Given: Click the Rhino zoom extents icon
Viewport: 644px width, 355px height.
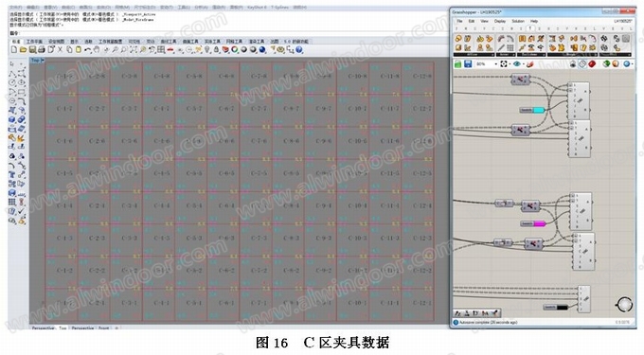Looking at the screenshot, I should point(134,49).
